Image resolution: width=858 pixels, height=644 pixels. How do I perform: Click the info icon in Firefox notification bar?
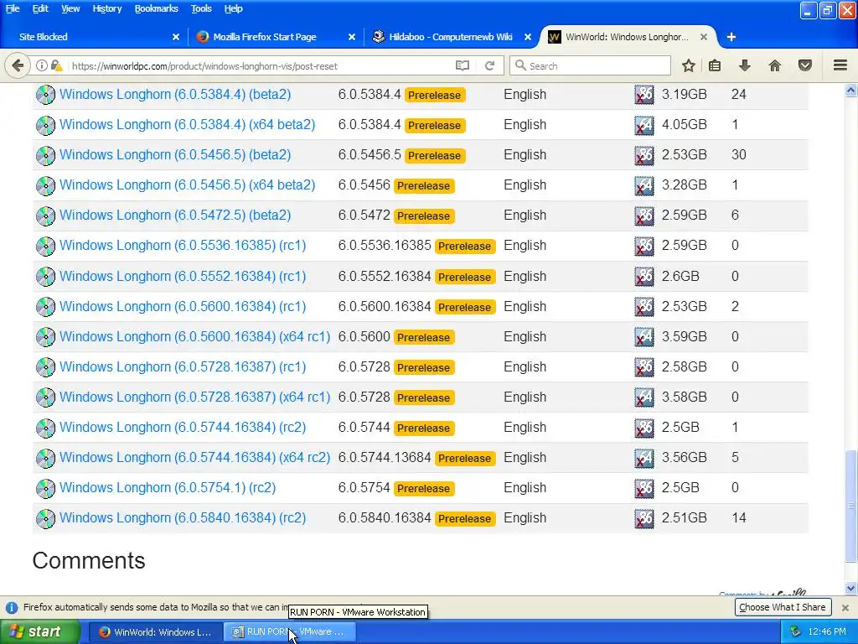pyautogui.click(x=12, y=607)
